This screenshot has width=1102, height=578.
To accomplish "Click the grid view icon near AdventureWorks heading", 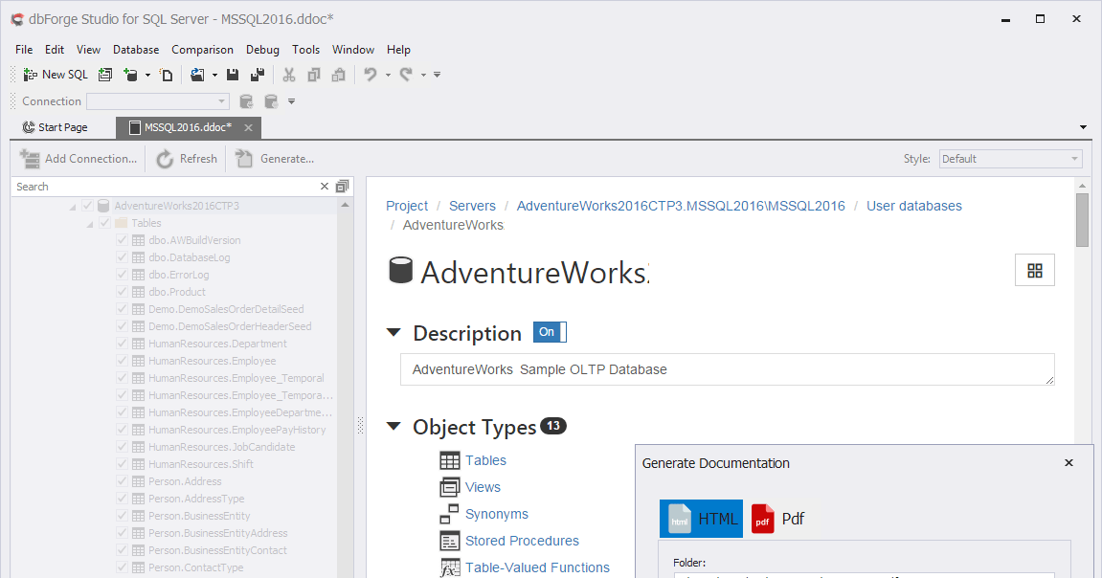I will click(1034, 270).
